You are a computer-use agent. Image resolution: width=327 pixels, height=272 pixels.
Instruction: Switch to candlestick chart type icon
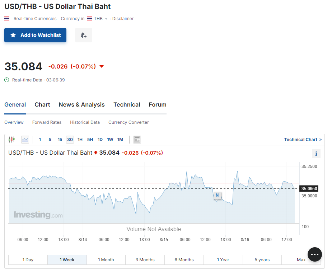[x=12, y=140]
